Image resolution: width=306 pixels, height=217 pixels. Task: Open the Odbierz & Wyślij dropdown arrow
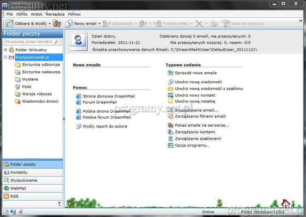tap(50, 24)
